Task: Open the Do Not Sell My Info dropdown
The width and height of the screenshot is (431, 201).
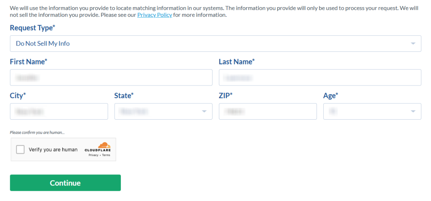Action: (x=210, y=43)
